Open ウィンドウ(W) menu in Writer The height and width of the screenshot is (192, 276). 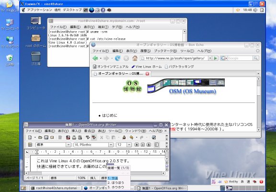click(x=136, y=131)
